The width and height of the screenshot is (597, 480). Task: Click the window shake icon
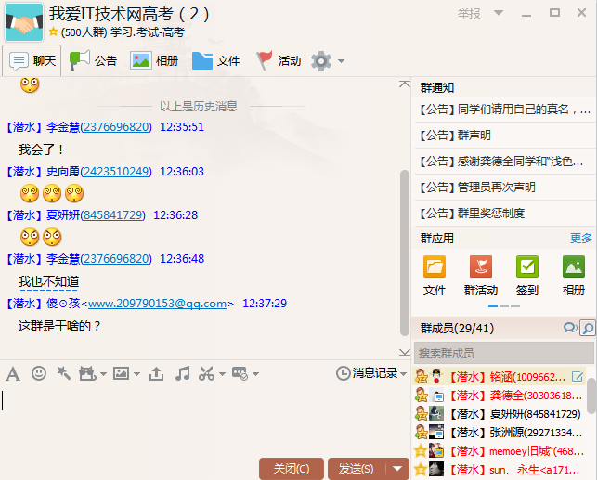(x=87, y=374)
